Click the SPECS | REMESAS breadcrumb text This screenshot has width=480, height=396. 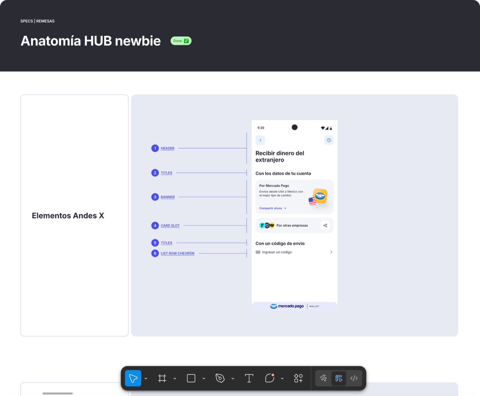tap(37, 21)
